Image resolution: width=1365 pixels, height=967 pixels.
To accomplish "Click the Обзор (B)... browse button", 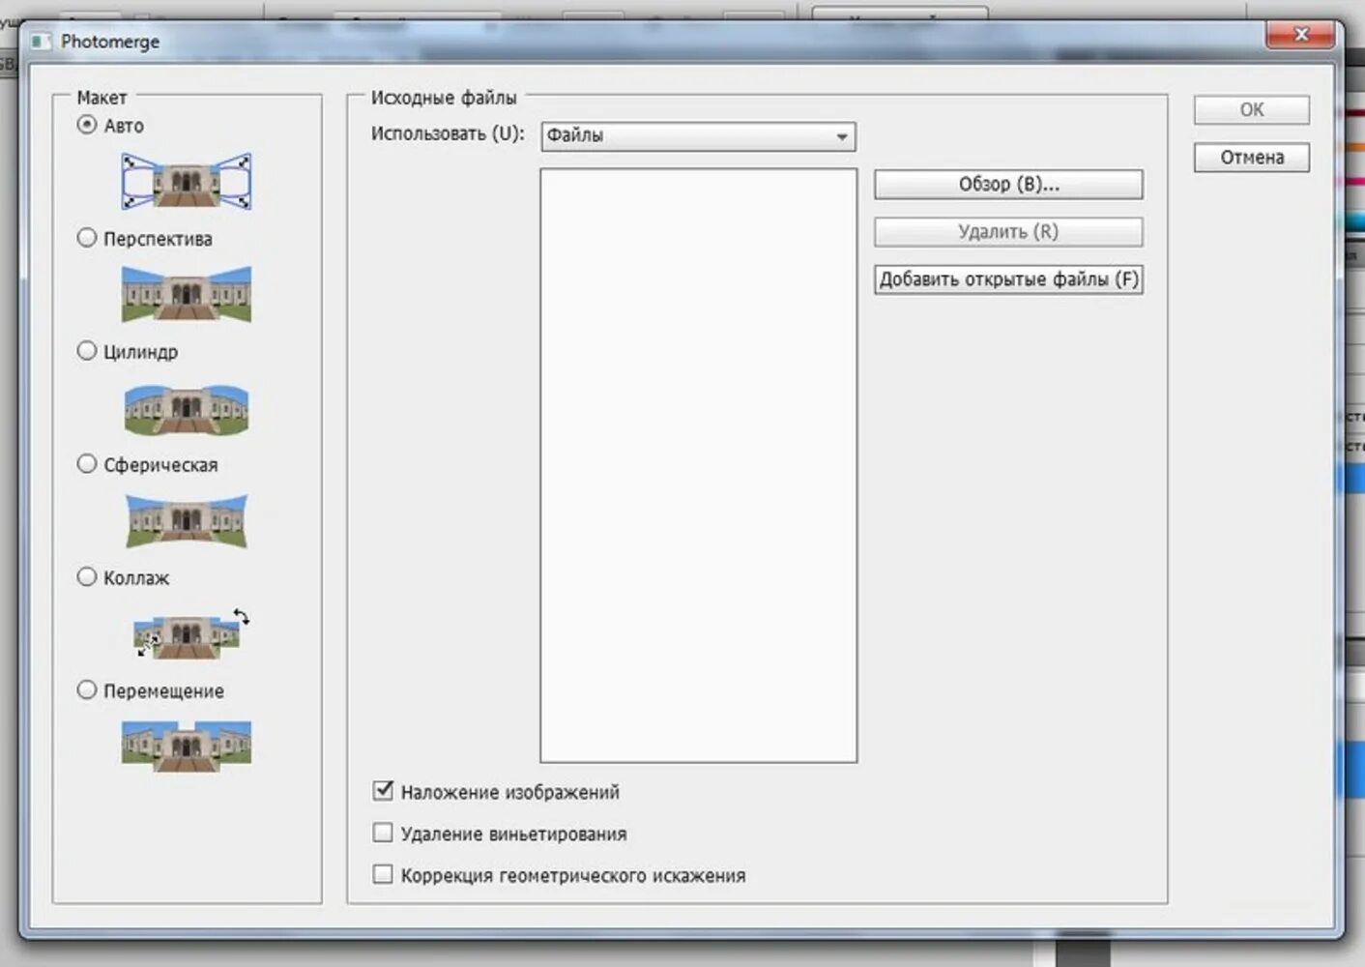I will (x=1008, y=185).
